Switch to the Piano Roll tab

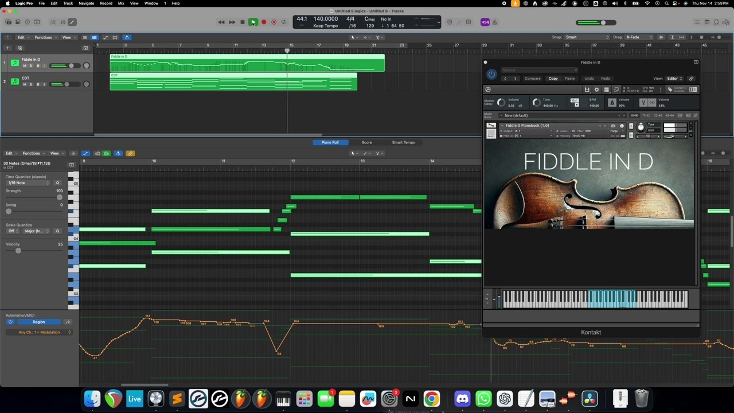330,142
